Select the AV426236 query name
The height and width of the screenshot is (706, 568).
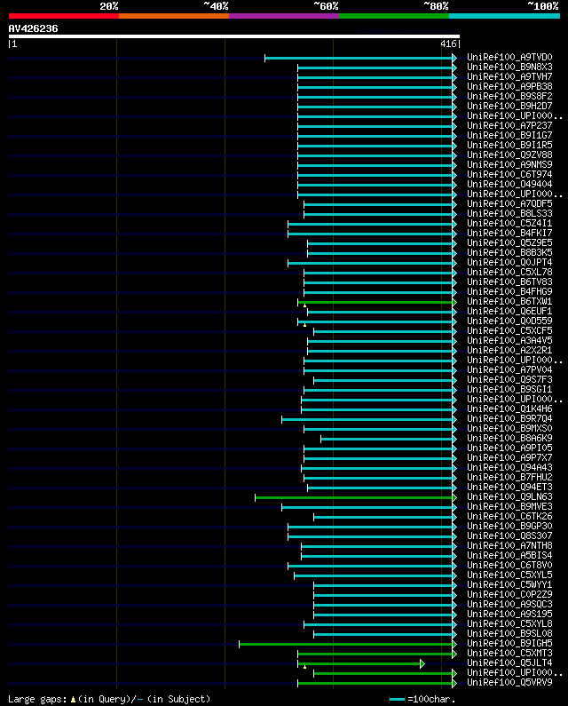point(34,28)
